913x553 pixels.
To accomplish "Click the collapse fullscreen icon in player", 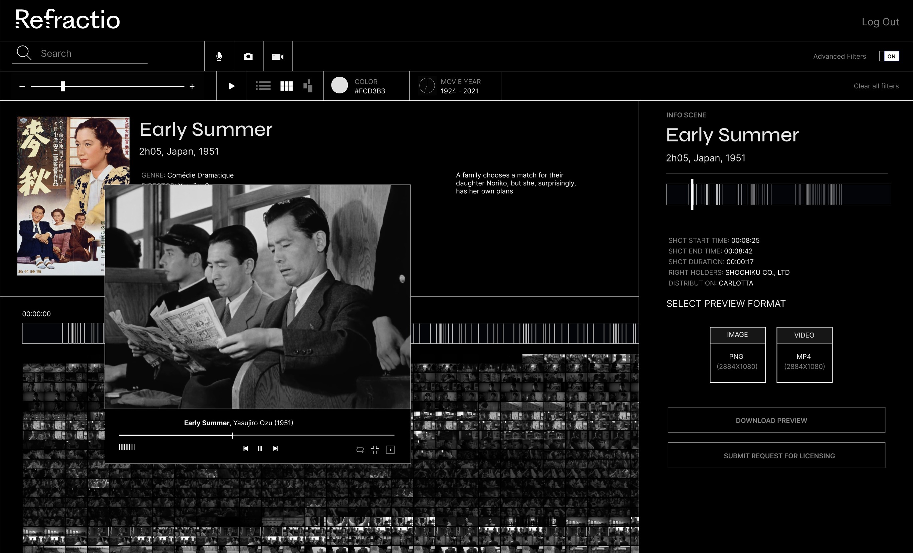I will point(375,449).
